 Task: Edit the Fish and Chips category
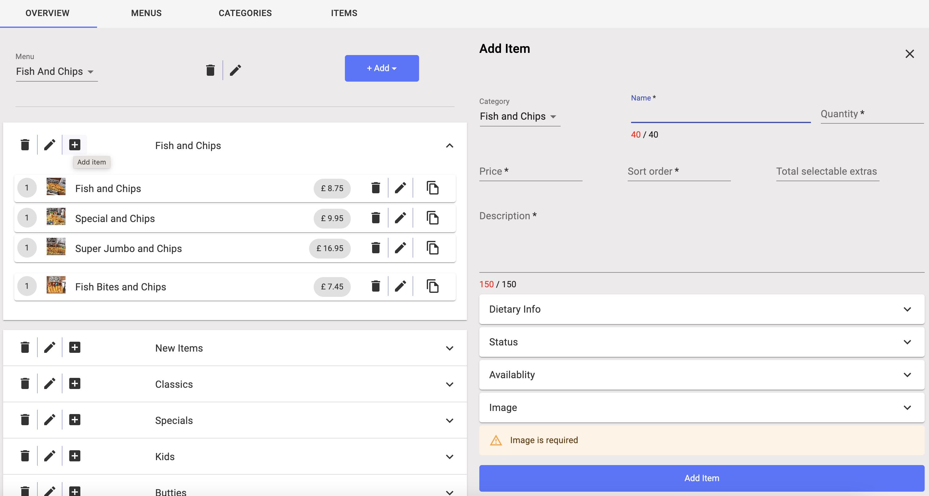pos(50,145)
